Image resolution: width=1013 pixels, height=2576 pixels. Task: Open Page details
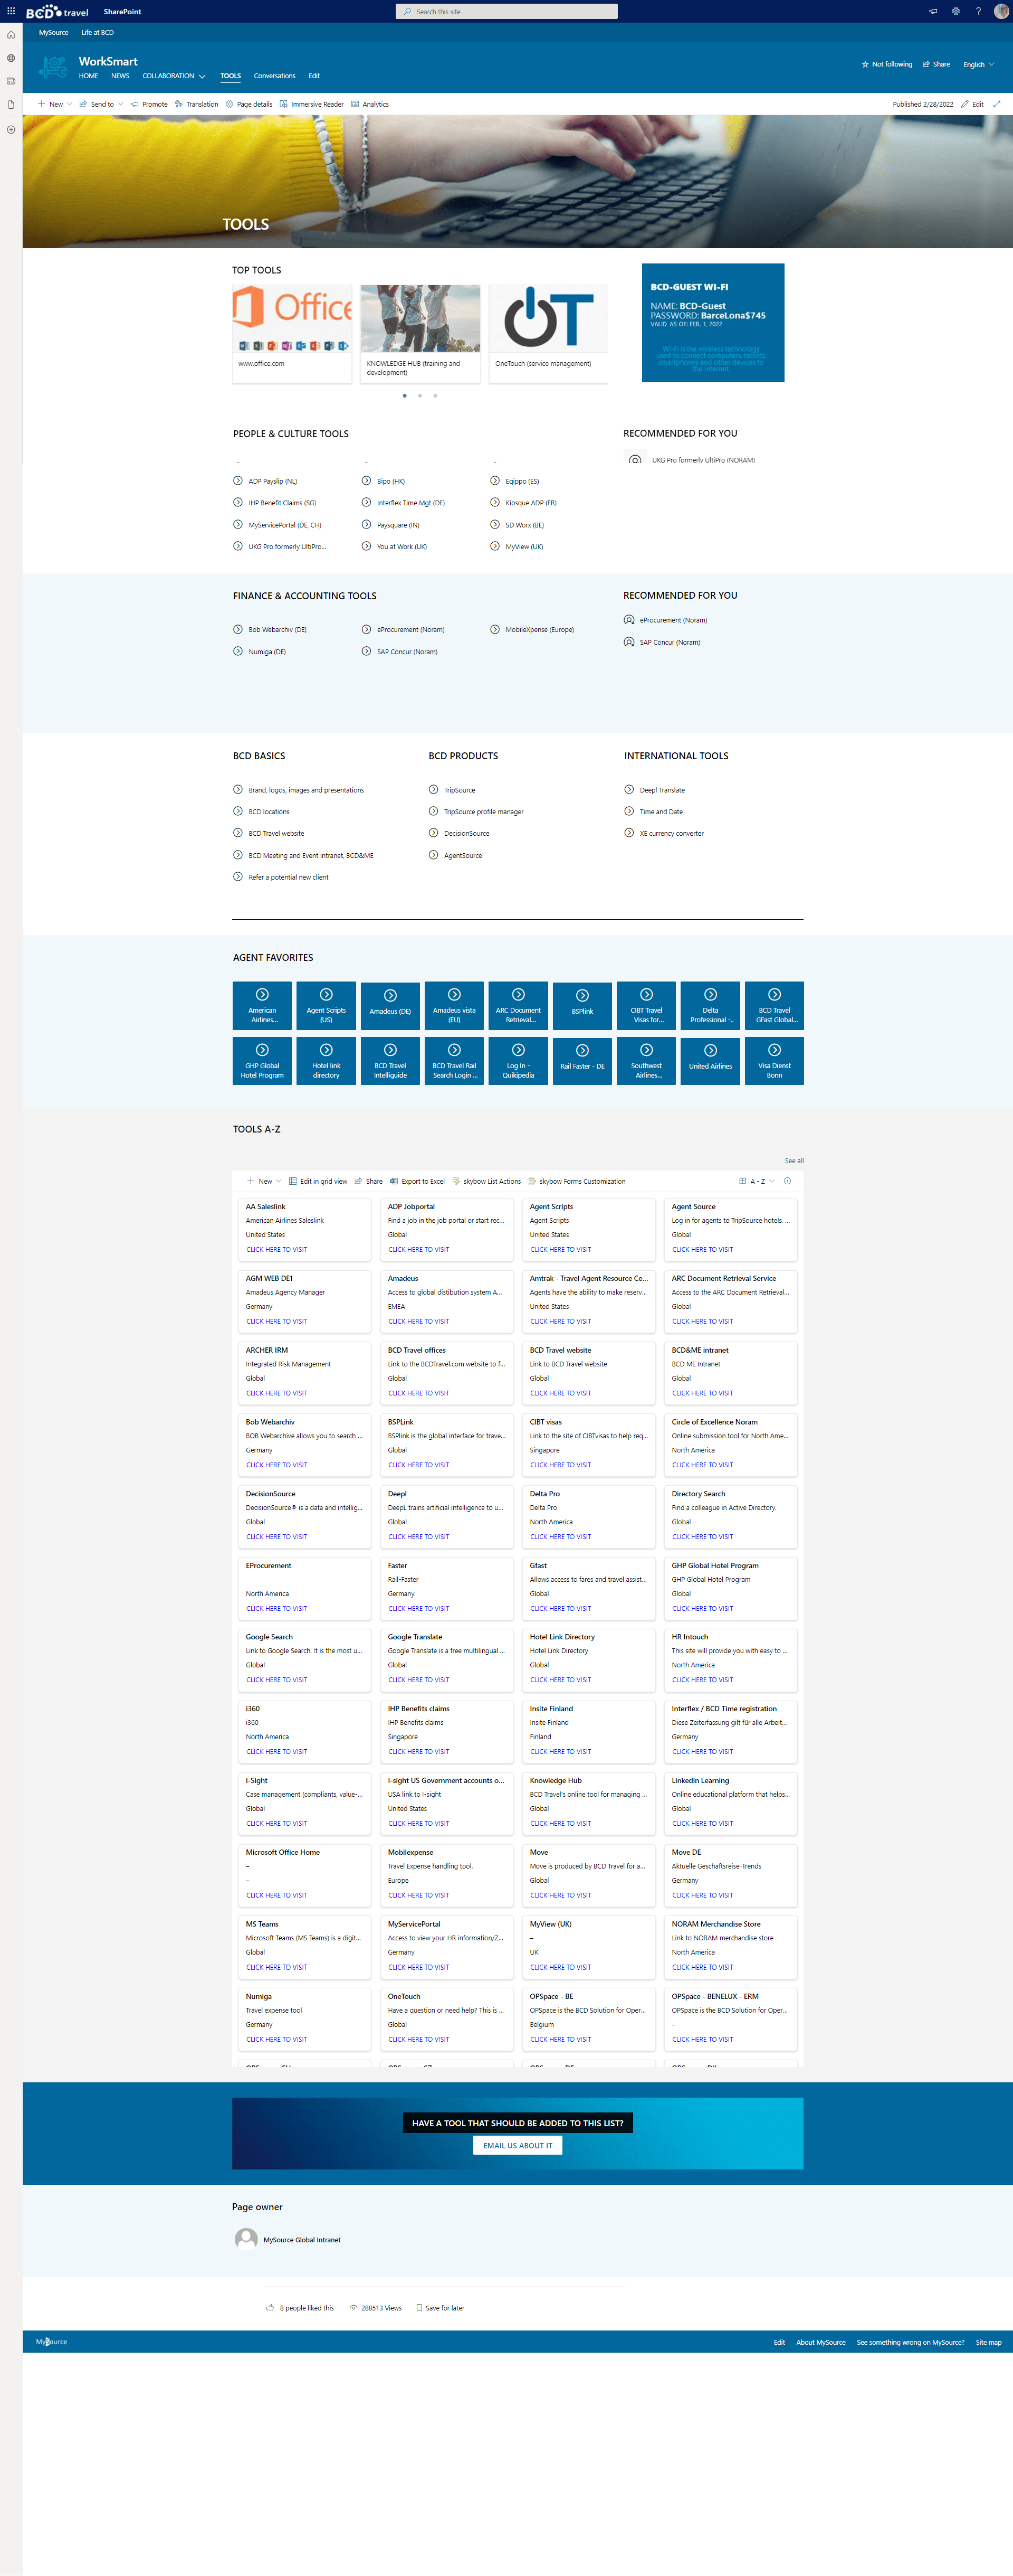(249, 104)
